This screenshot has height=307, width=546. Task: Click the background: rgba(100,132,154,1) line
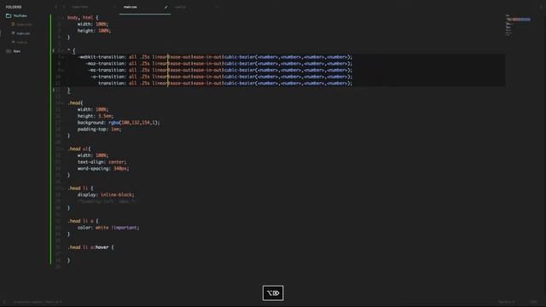pos(119,123)
